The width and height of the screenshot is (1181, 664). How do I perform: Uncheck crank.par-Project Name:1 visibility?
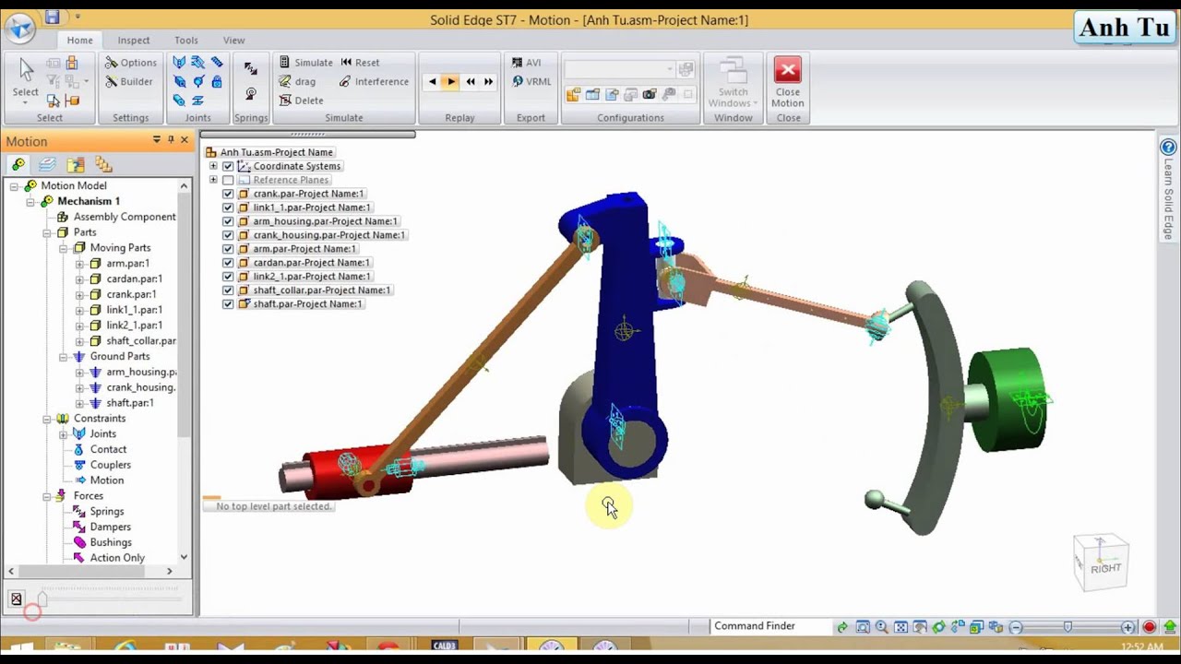(x=228, y=194)
